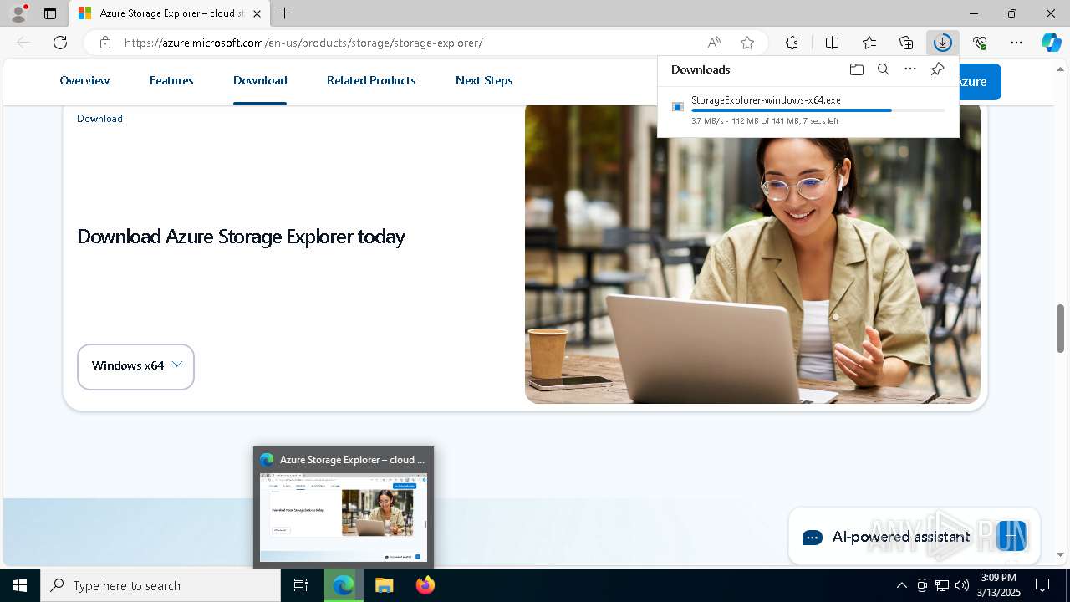
Task: Open the Windows Start menu
Action: point(20,585)
